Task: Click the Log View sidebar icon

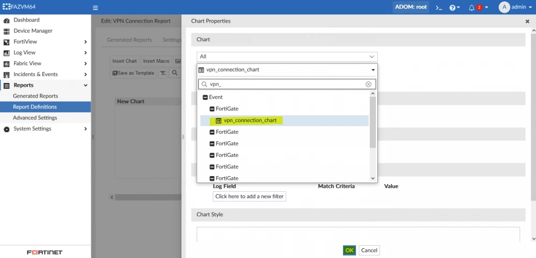Action: (6, 53)
